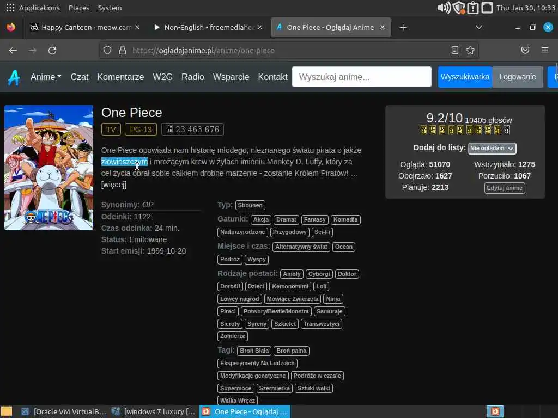Open Pocket save icon in toolbar
Viewport: 558px width, 418px height.
point(525,50)
